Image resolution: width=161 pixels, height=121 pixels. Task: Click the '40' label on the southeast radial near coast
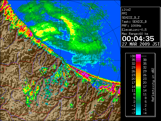(95, 81)
